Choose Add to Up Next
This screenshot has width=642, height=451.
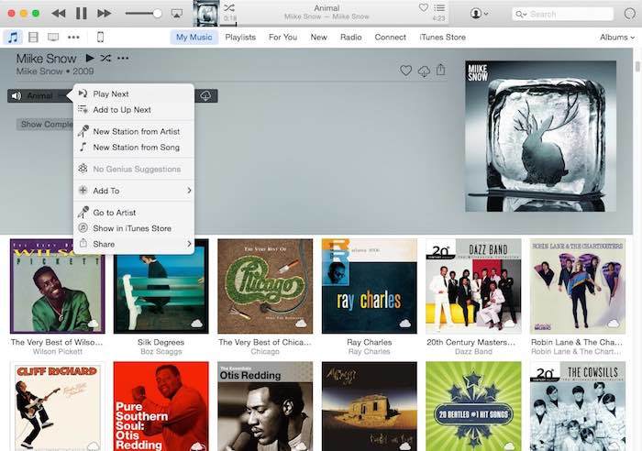pyautogui.click(x=134, y=110)
